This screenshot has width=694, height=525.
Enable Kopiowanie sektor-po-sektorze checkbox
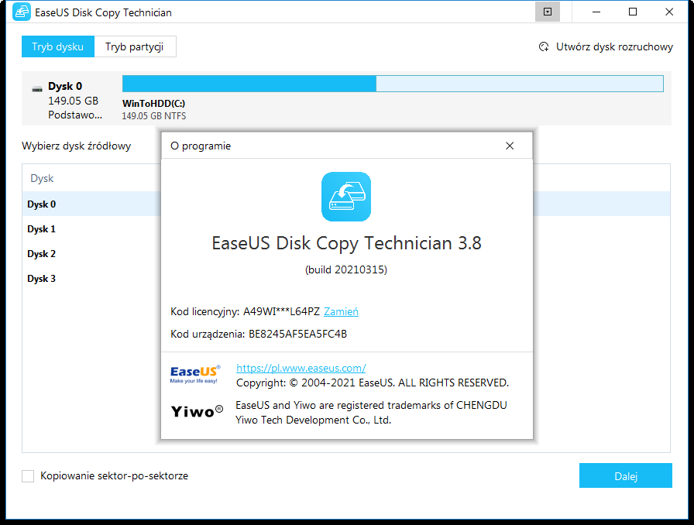[x=28, y=476]
